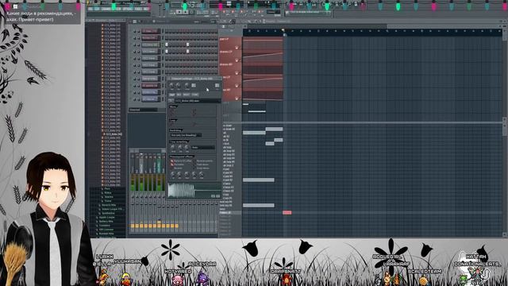Click the time stretching PITCH knob
Image resolution: width=508 pixels, height=286 pixels.
click(x=172, y=147)
